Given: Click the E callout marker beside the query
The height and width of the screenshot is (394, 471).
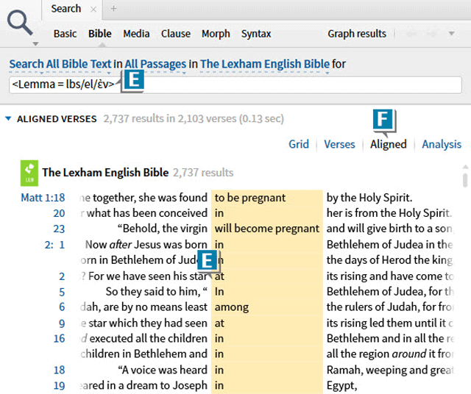Looking at the screenshot, I should (132, 82).
